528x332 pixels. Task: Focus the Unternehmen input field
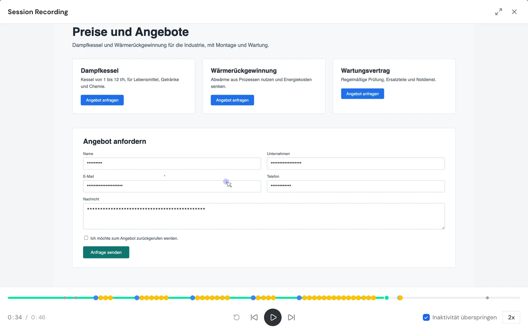tap(356, 164)
